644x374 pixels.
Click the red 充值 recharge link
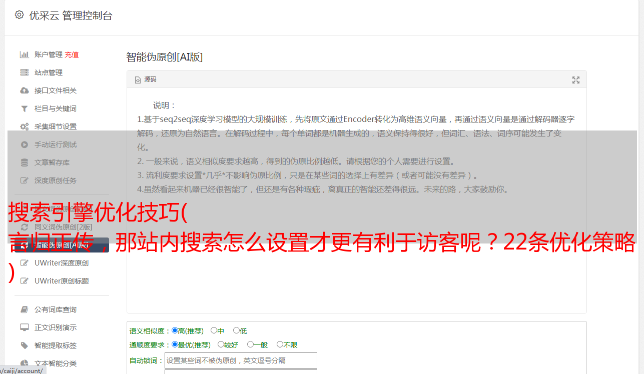[x=72, y=54]
